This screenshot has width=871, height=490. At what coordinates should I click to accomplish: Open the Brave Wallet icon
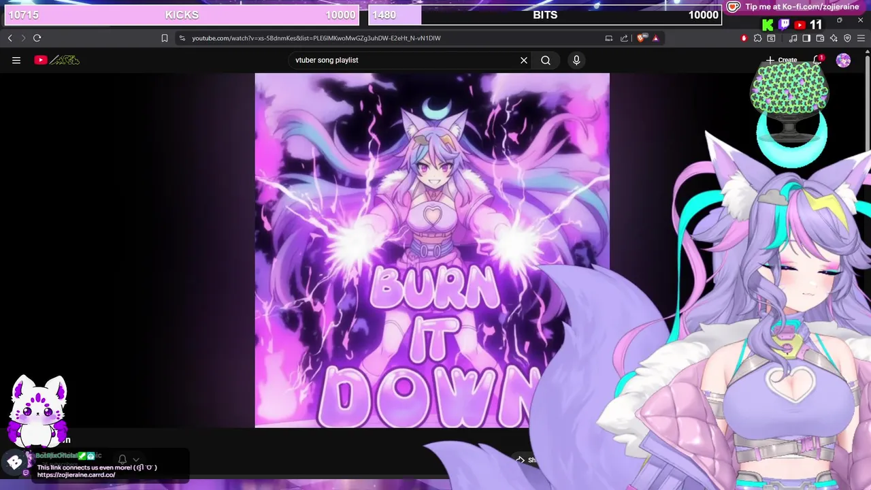coord(820,38)
